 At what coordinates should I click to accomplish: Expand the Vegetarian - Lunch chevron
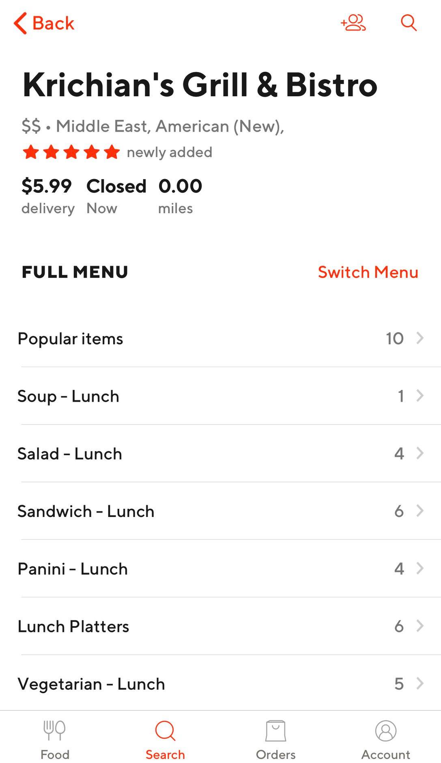click(x=420, y=684)
